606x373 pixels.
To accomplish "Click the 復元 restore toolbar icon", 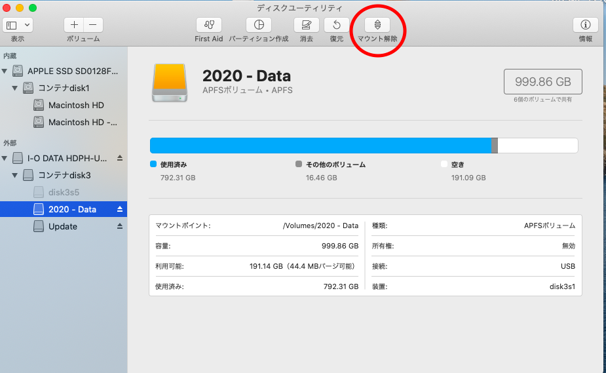I will 337,25.
